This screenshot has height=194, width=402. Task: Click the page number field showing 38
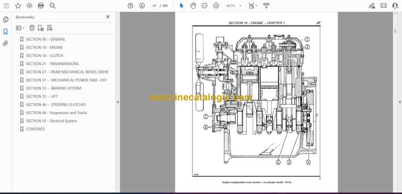154,6
